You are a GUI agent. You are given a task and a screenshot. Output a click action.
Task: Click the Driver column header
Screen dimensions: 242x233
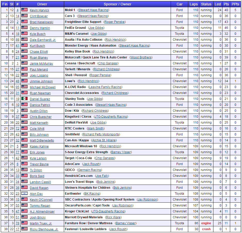pos(42,4)
